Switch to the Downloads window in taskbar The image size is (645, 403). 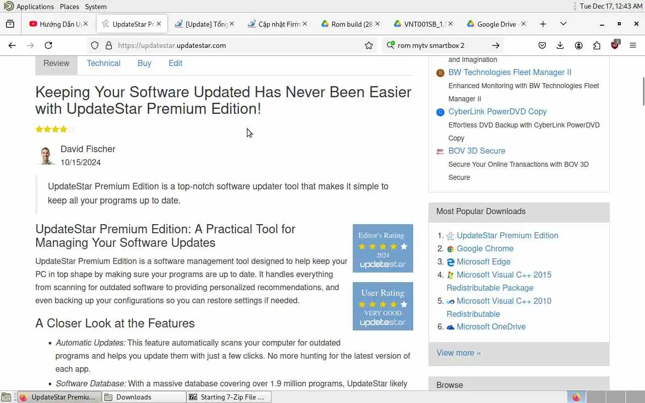pyautogui.click(x=144, y=397)
